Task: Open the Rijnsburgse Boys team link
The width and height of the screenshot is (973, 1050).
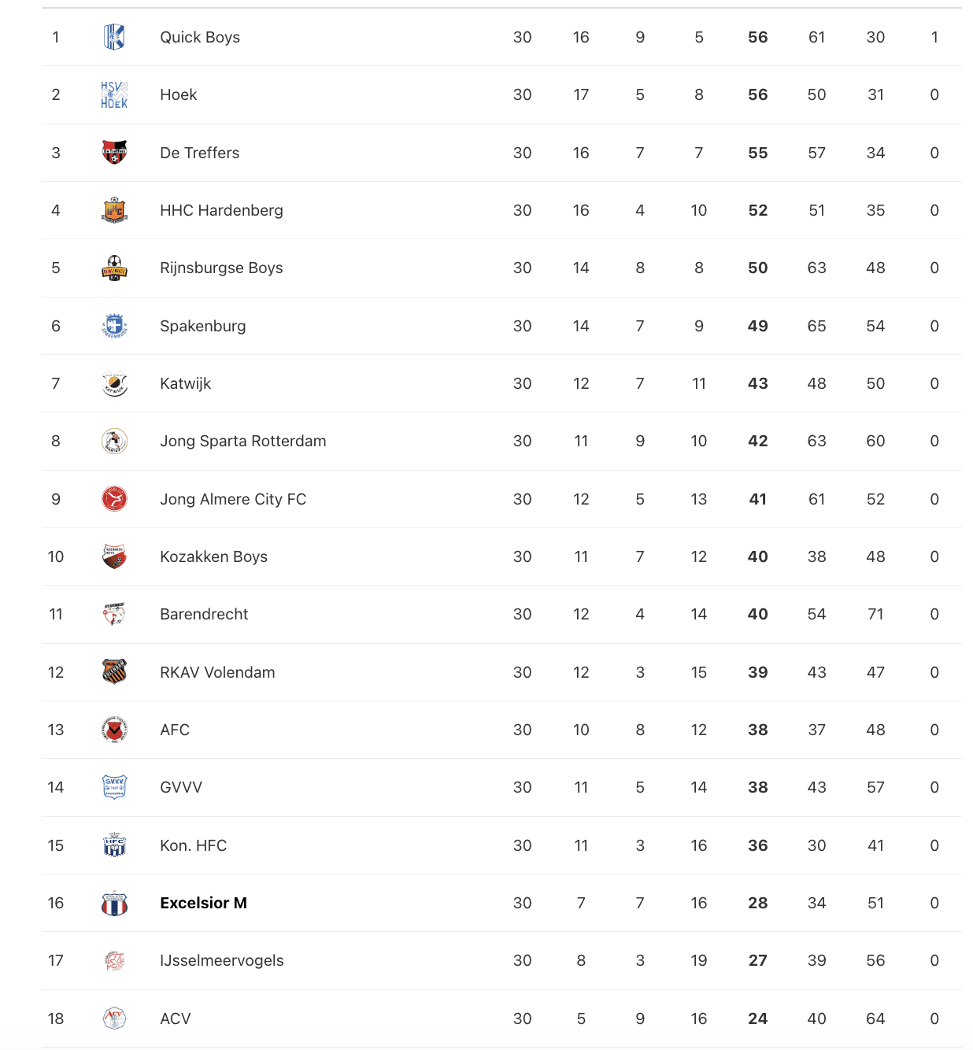Action: coord(221,268)
